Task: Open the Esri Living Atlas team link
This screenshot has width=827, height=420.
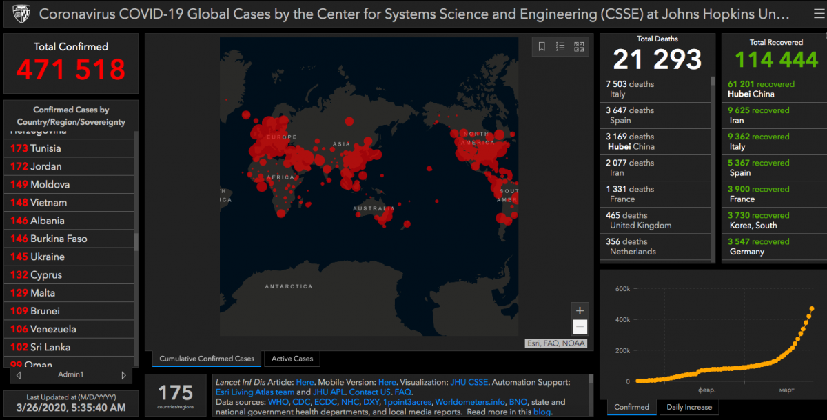Action: click(x=255, y=392)
